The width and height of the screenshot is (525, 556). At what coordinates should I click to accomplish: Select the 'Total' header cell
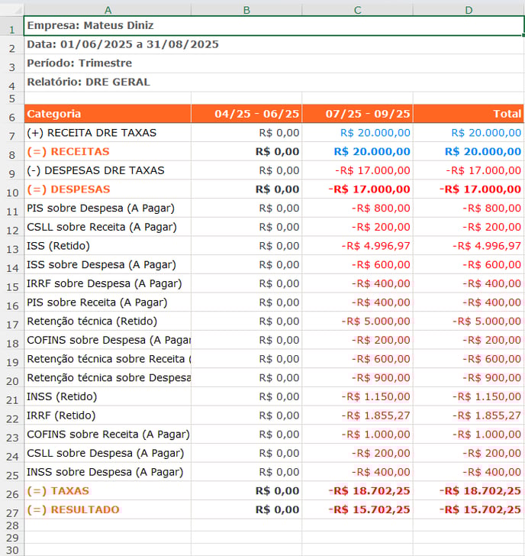click(x=469, y=114)
